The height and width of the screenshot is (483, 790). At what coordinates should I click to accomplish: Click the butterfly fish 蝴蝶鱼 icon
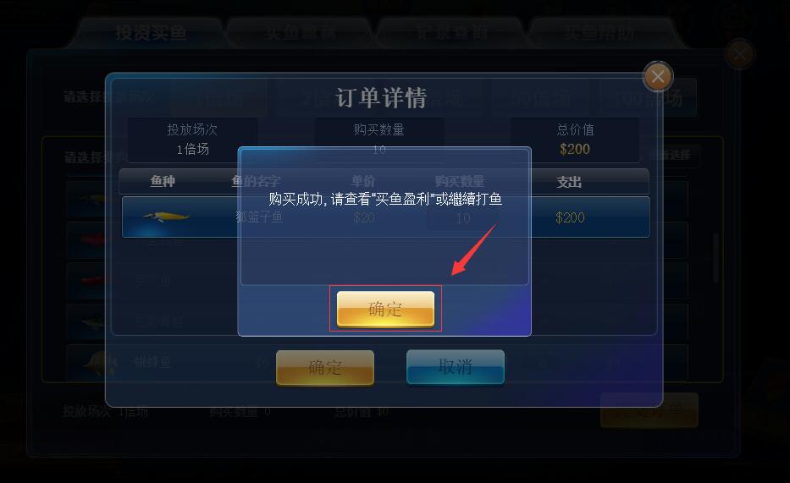point(101,363)
